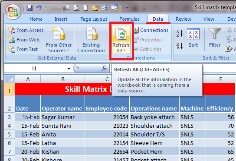Click the Operator name header cell
The image size is (236, 161).
point(62,104)
